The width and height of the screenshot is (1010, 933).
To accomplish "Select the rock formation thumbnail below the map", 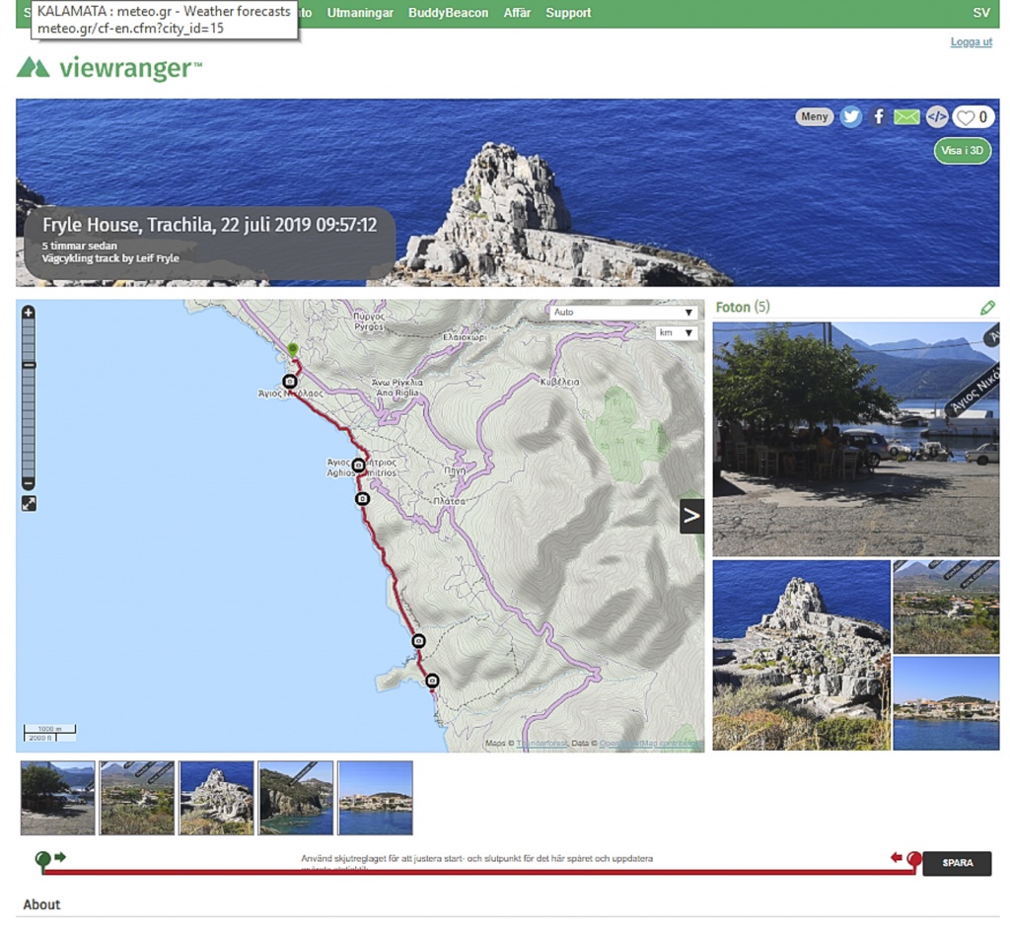I will [x=216, y=798].
